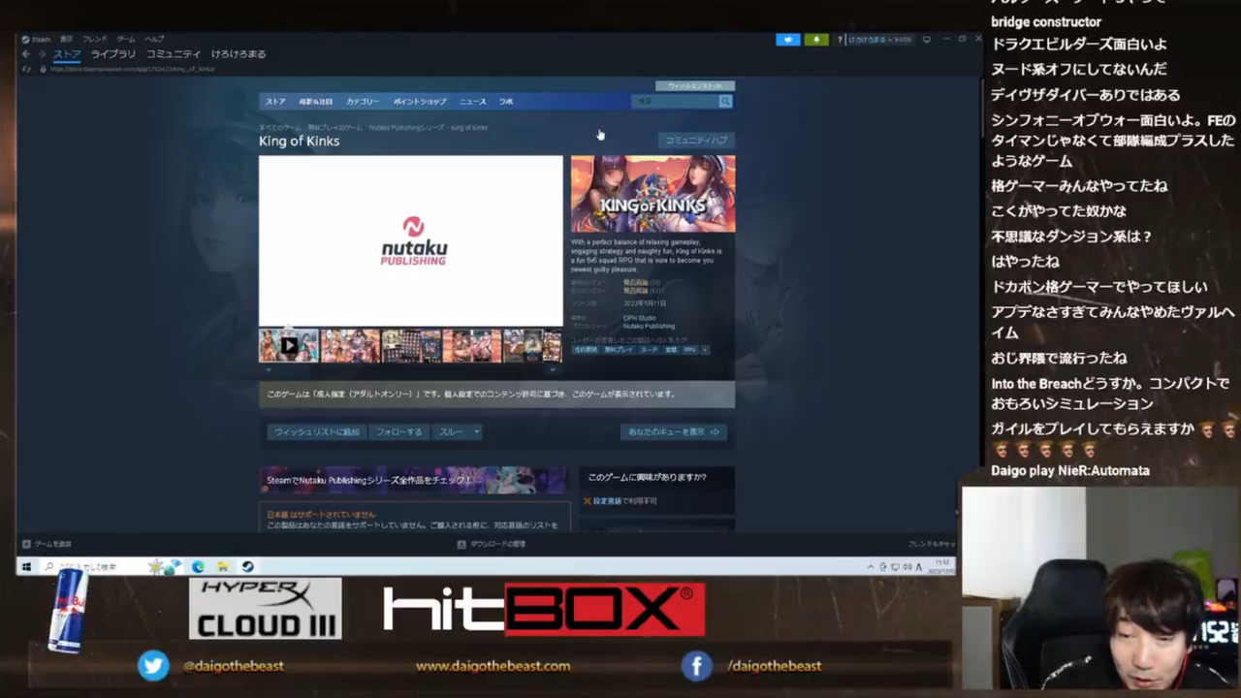Click the Nutaku Publishing publisher link
This screenshot has height=698, width=1241.
click(x=649, y=327)
